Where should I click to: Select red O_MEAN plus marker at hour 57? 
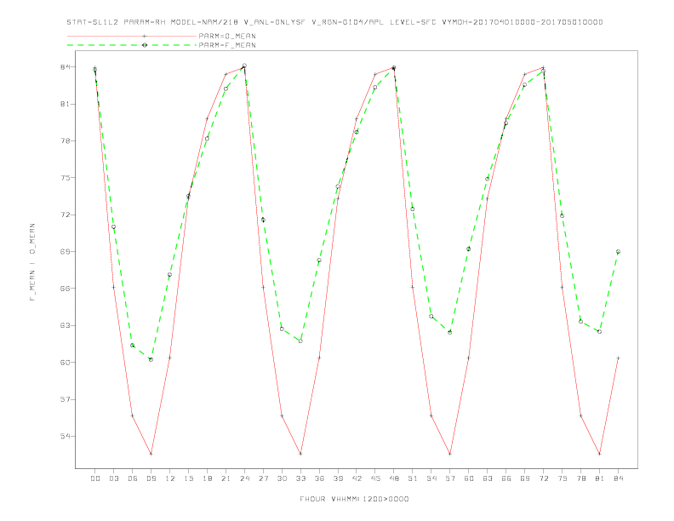(450, 454)
